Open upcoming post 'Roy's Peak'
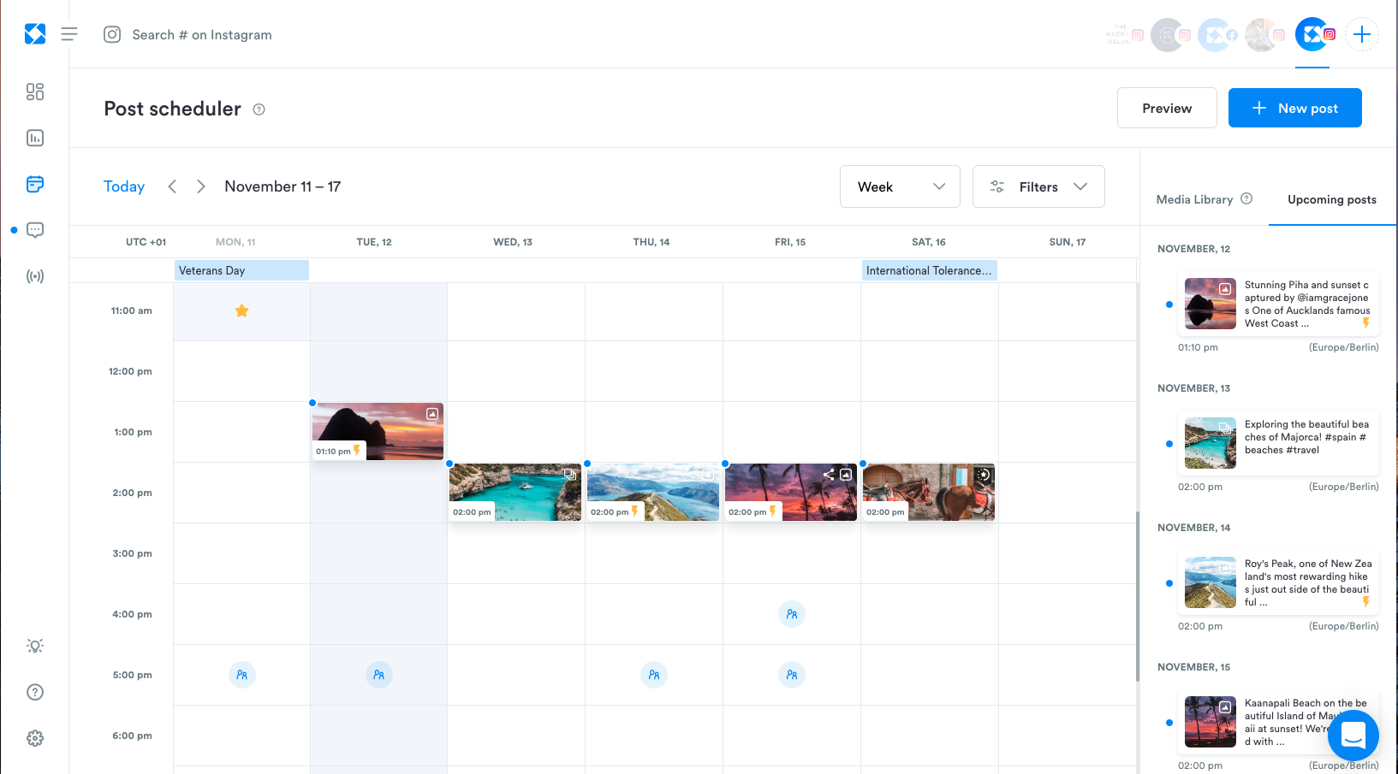Screen dimensions: 1398x774 pyautogui.click(x=1278, y=582)
